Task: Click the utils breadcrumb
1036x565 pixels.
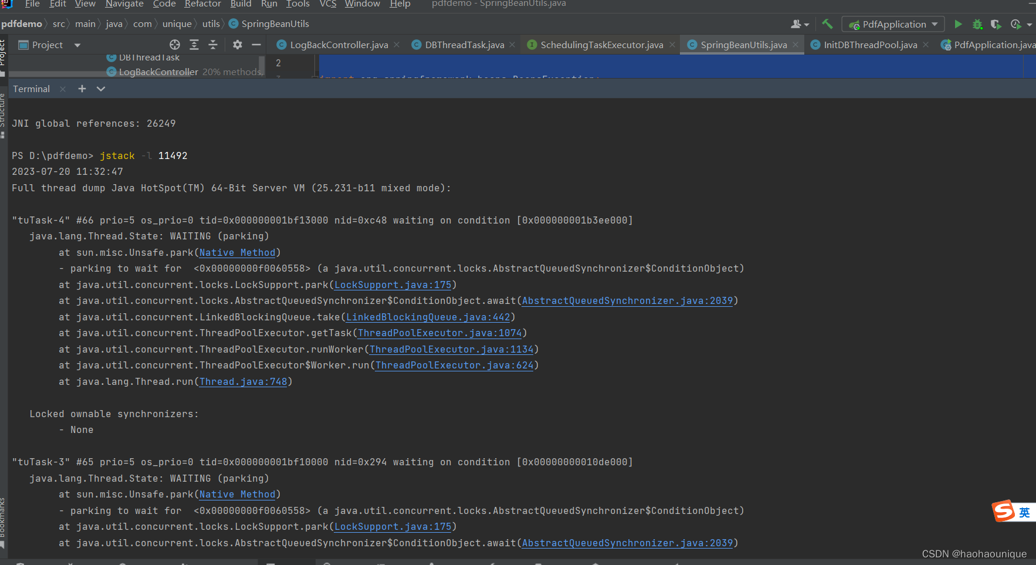Action: [x=211, y=23]
